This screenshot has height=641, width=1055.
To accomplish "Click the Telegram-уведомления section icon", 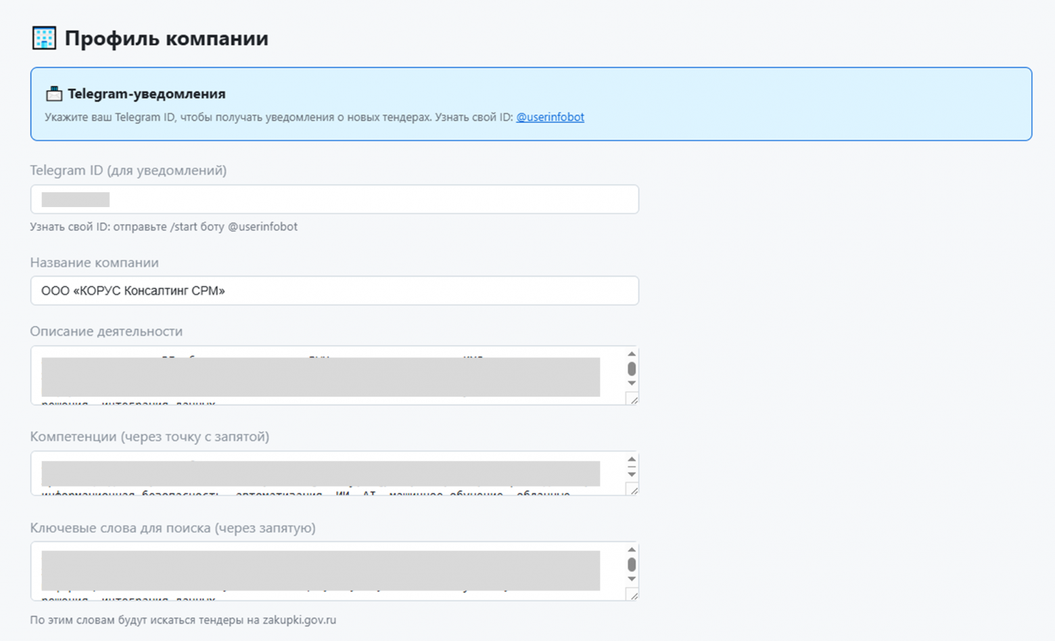I will [x=53, y=93].
